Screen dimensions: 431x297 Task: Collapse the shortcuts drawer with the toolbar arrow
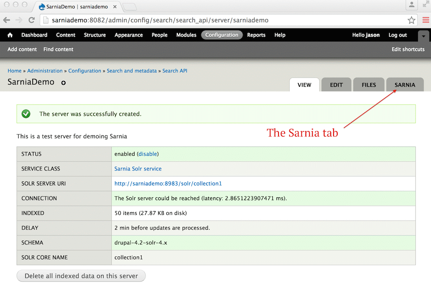pos(424,36)
